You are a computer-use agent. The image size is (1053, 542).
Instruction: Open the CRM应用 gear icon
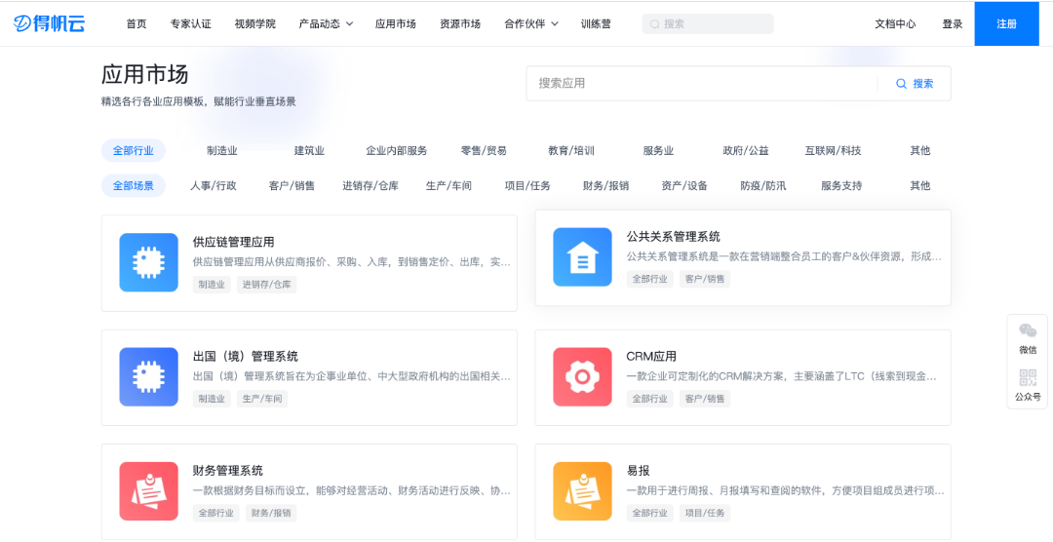pyautogui.click(x=582, y=377)
